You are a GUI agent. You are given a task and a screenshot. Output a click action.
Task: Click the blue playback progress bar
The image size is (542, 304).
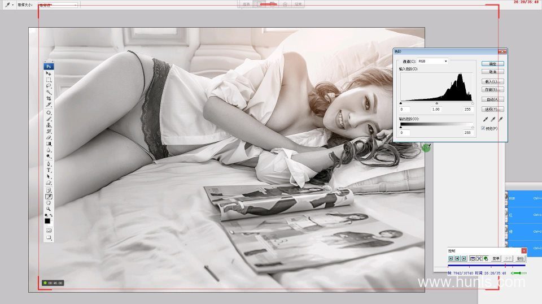pos(486,266)
